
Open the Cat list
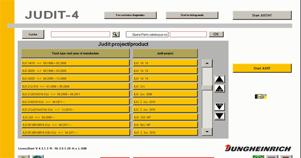(x=33, y=34)
